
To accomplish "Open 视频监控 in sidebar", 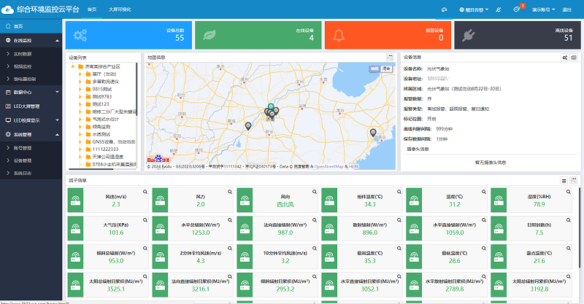I will tap(23, 66).
